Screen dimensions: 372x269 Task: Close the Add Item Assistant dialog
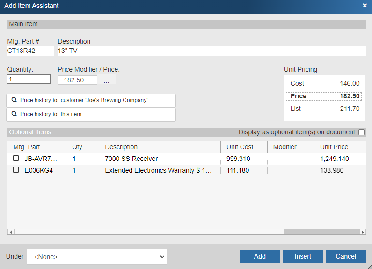(365, 6)
